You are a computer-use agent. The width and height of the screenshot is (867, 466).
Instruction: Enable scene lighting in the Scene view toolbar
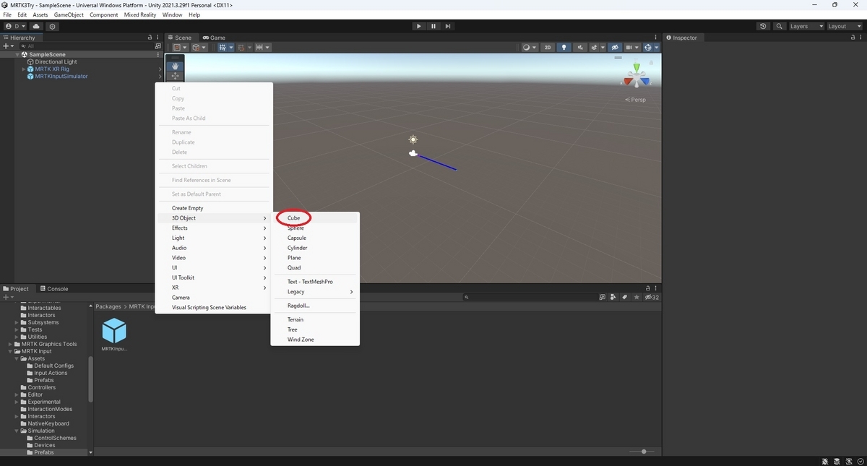pos(564,48)
